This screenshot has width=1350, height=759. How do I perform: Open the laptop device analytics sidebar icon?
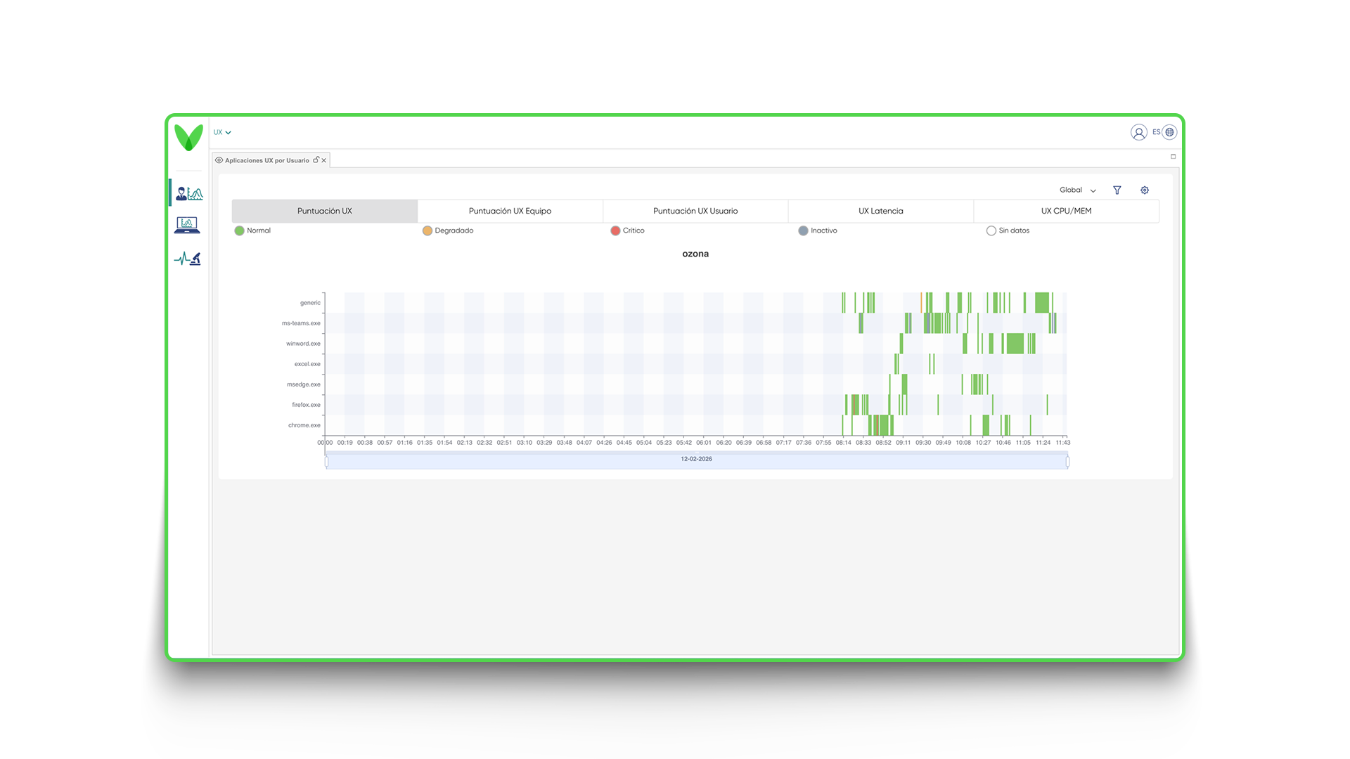pyautogui.click(x=187, y=225)
